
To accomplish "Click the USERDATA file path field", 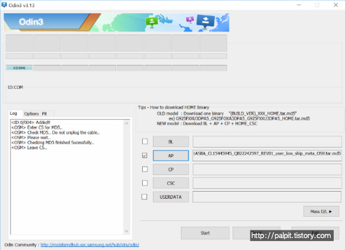I will (x=267, y=196).
